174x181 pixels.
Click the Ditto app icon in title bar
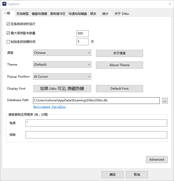click(x=4, y=4)
